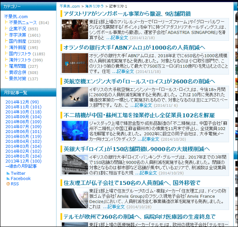238x227 pixels.
Task: Select the 雇用問題 category
Action: click(x=17, y=66)
